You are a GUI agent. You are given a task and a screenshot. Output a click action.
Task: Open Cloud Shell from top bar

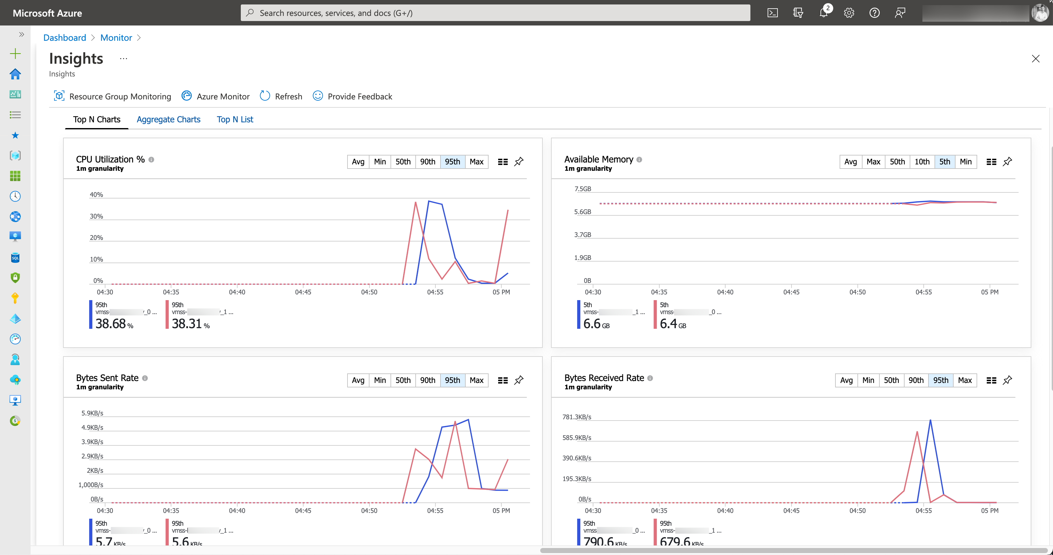(772, 13)
